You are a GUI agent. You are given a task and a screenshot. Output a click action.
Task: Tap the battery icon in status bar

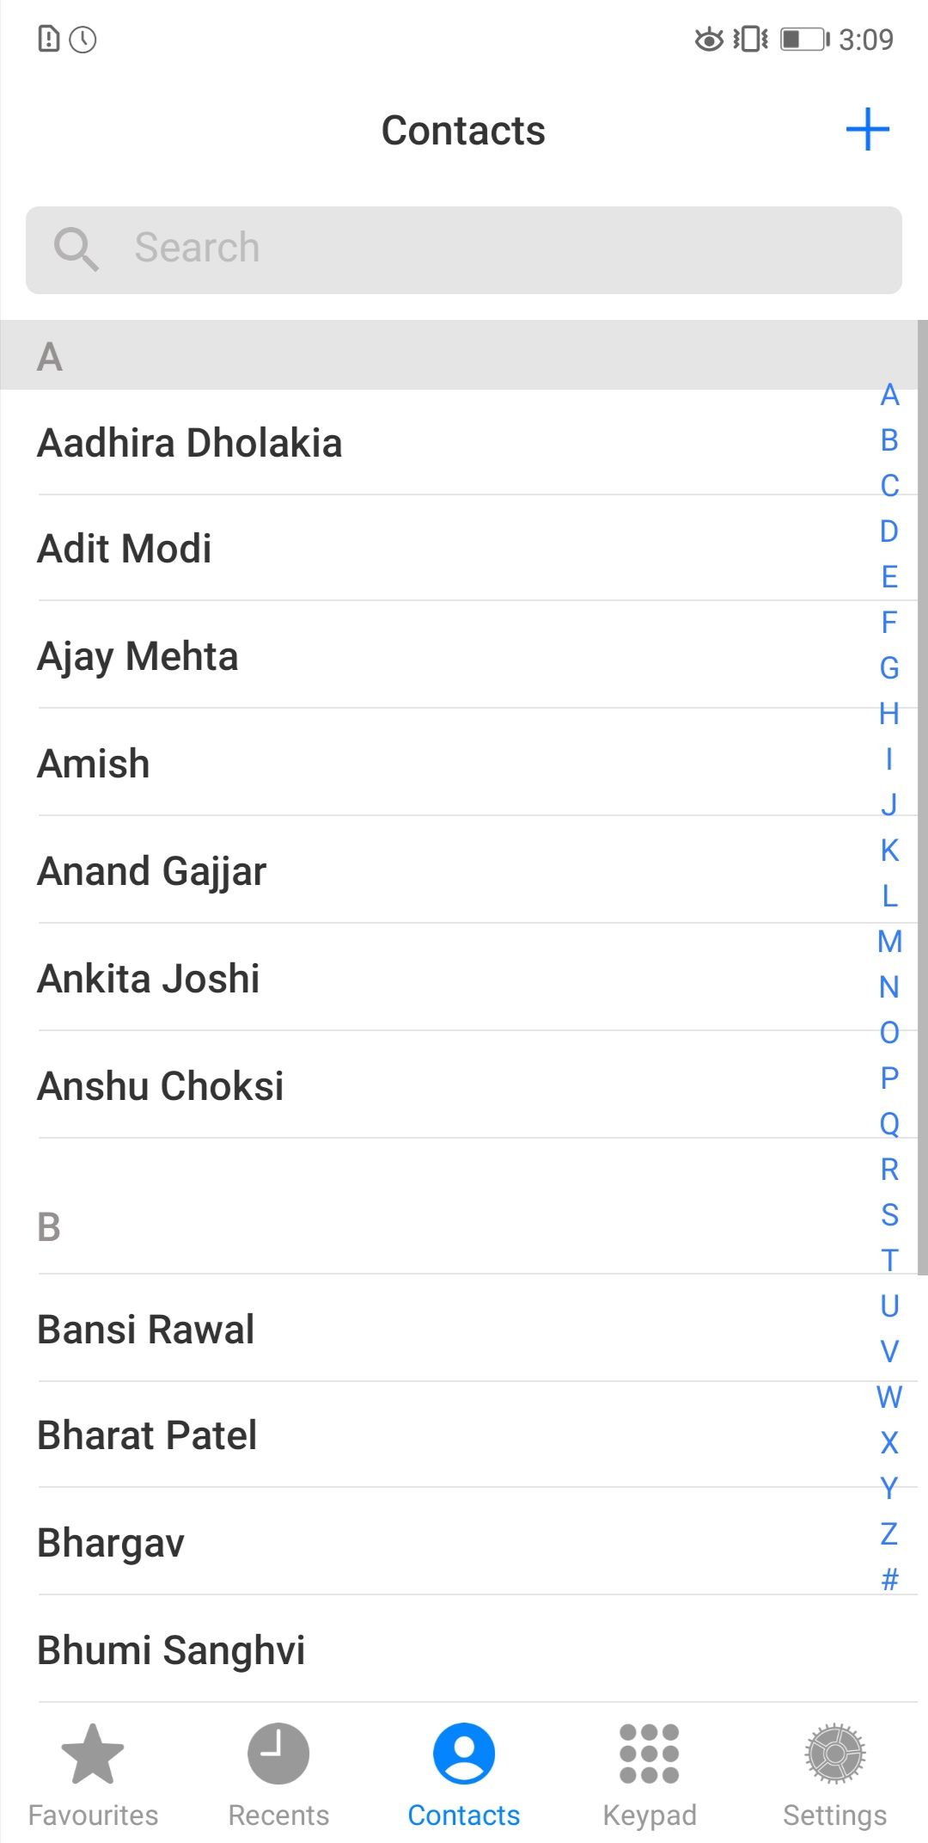pyautogui.click(x=803, y=40)
